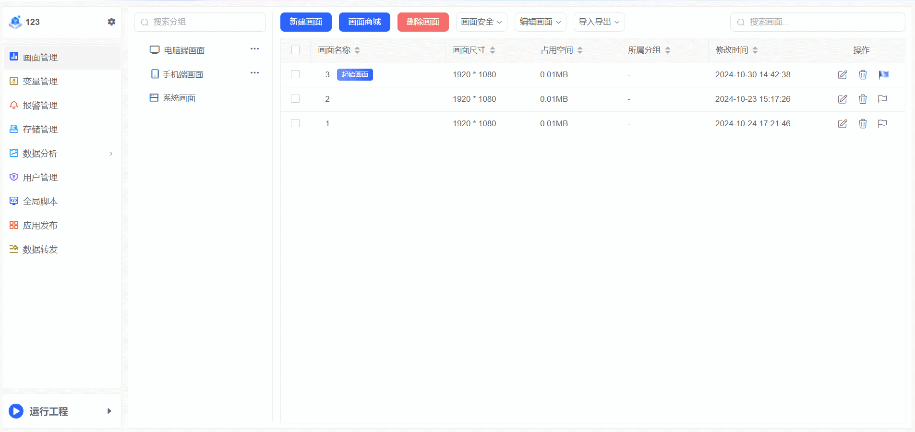Viewport: 915px width, 432px height.
Task: Open more options for 电脑端画面 group
Action: 254,49
